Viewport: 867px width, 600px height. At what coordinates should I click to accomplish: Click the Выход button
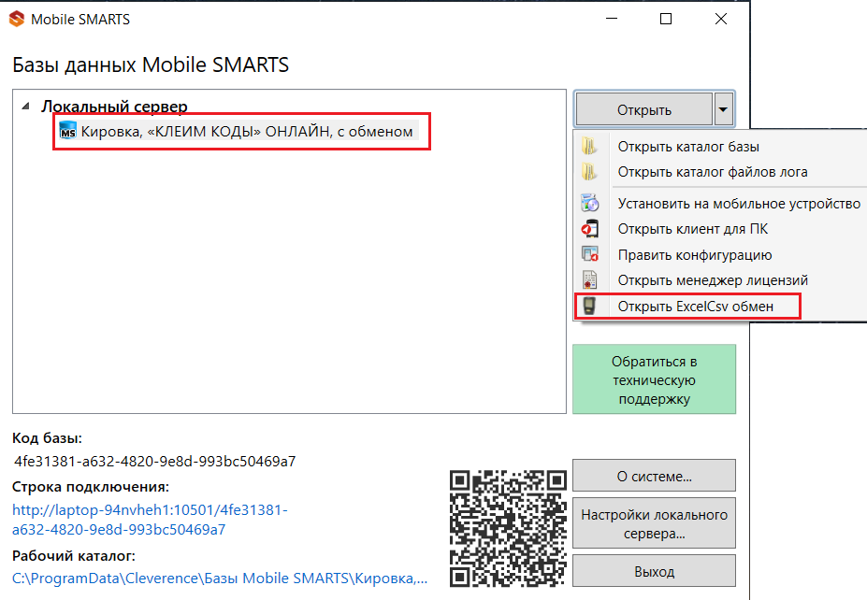654,571
